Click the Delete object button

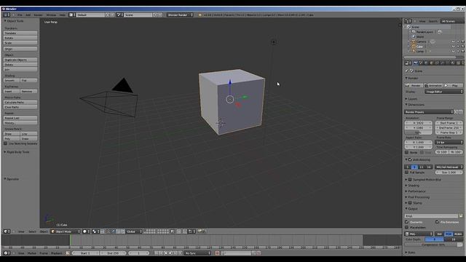coord(20,65)
